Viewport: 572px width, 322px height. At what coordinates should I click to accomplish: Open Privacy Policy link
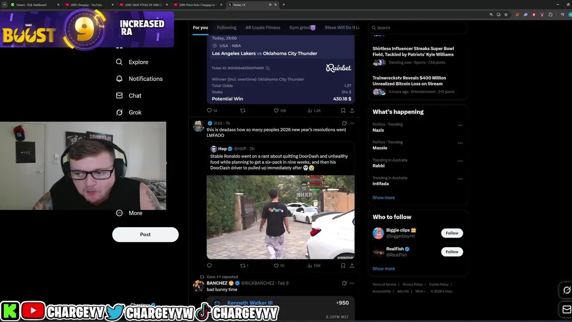click(x=412, y=284)
